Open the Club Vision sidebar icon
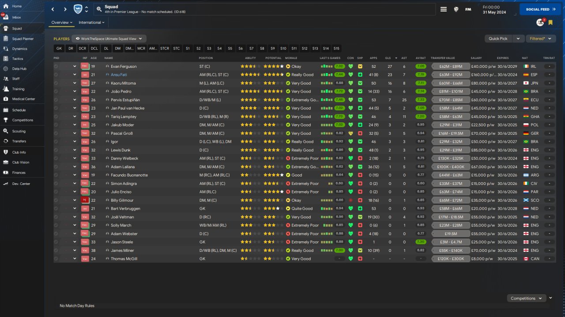 point(6,162)
